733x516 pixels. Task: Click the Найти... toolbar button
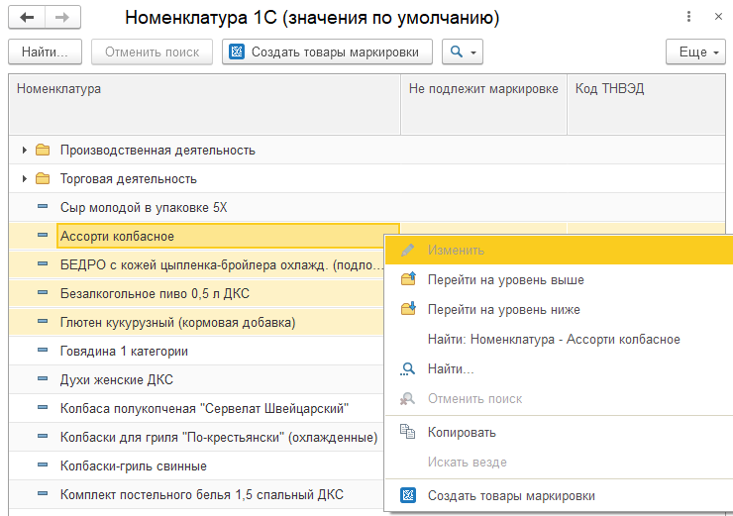[45, 52]
